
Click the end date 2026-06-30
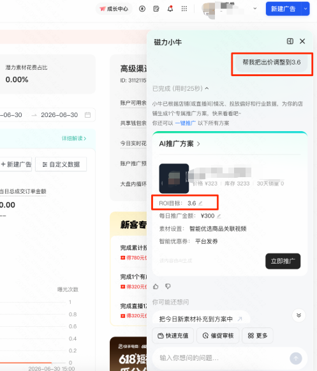point(59,115)
